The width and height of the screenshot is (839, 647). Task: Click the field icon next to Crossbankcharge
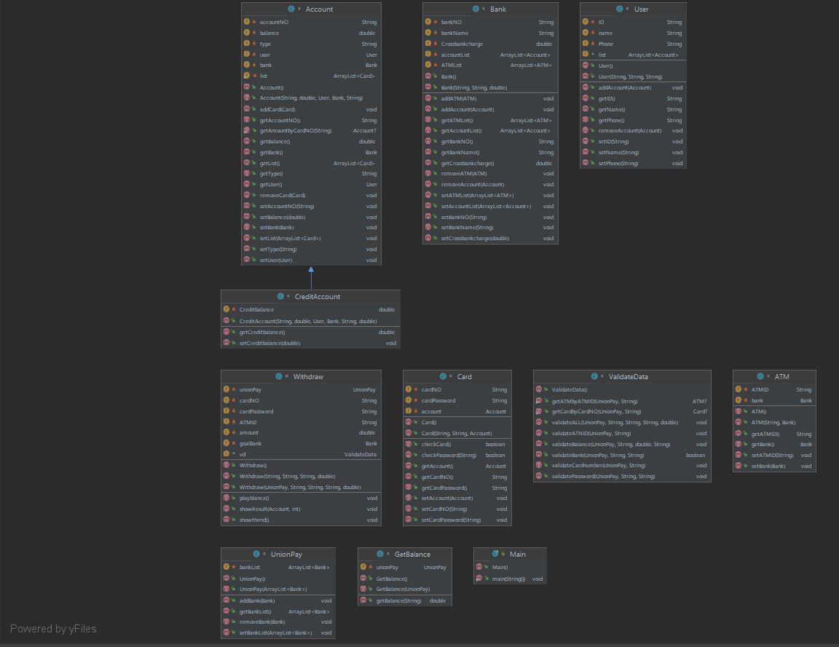[x=428, y=44]
